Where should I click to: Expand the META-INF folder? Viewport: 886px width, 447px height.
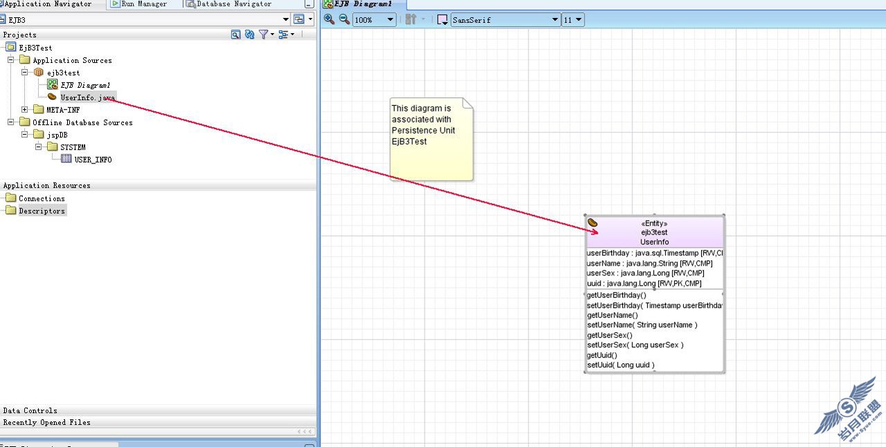25,110
